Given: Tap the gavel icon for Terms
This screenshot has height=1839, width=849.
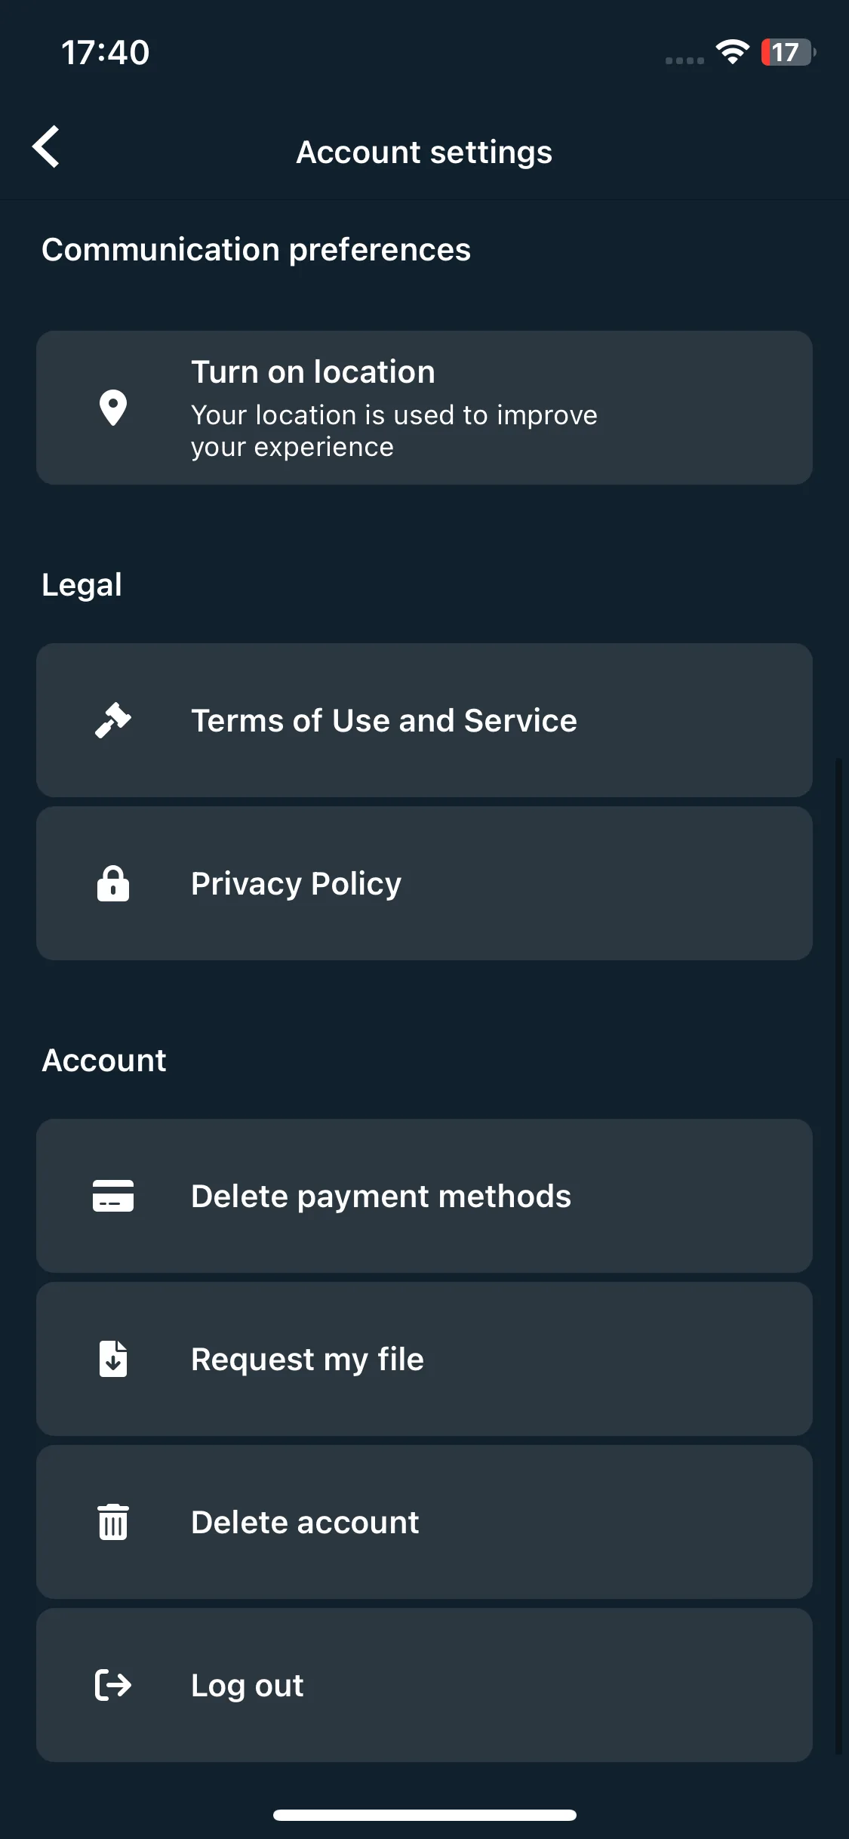Looking at the screenshot, I should tap(113, 719).
